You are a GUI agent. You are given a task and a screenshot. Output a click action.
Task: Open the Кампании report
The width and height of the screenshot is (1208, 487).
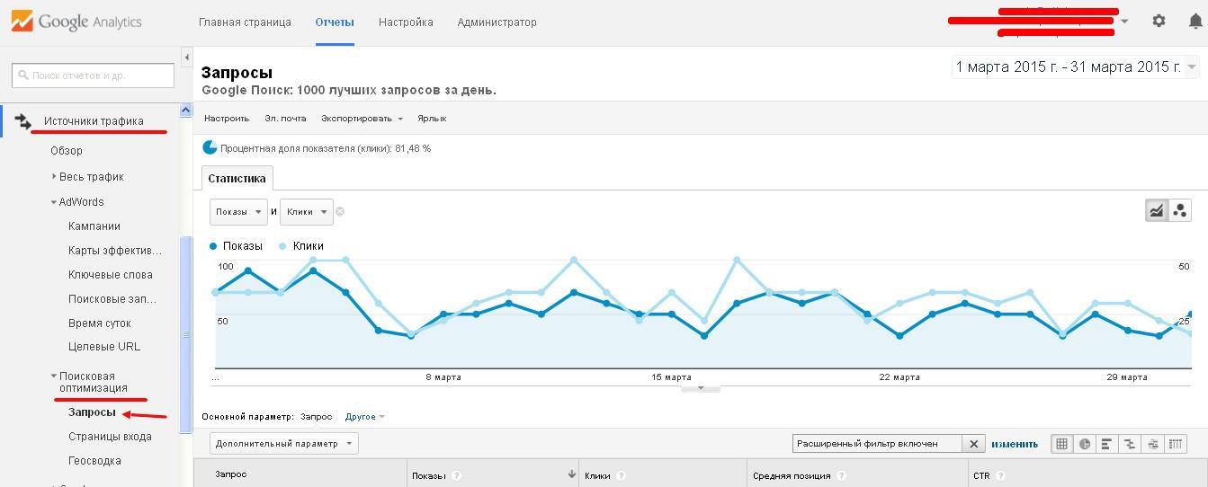pos(94,226)
